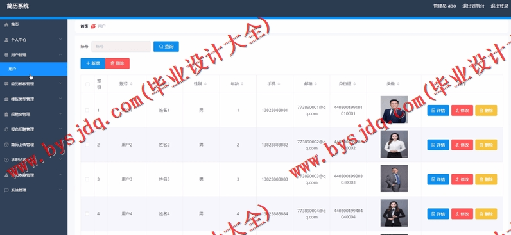
Task: Select the 用户 submenu item
Action: click(x=33, y=69)
